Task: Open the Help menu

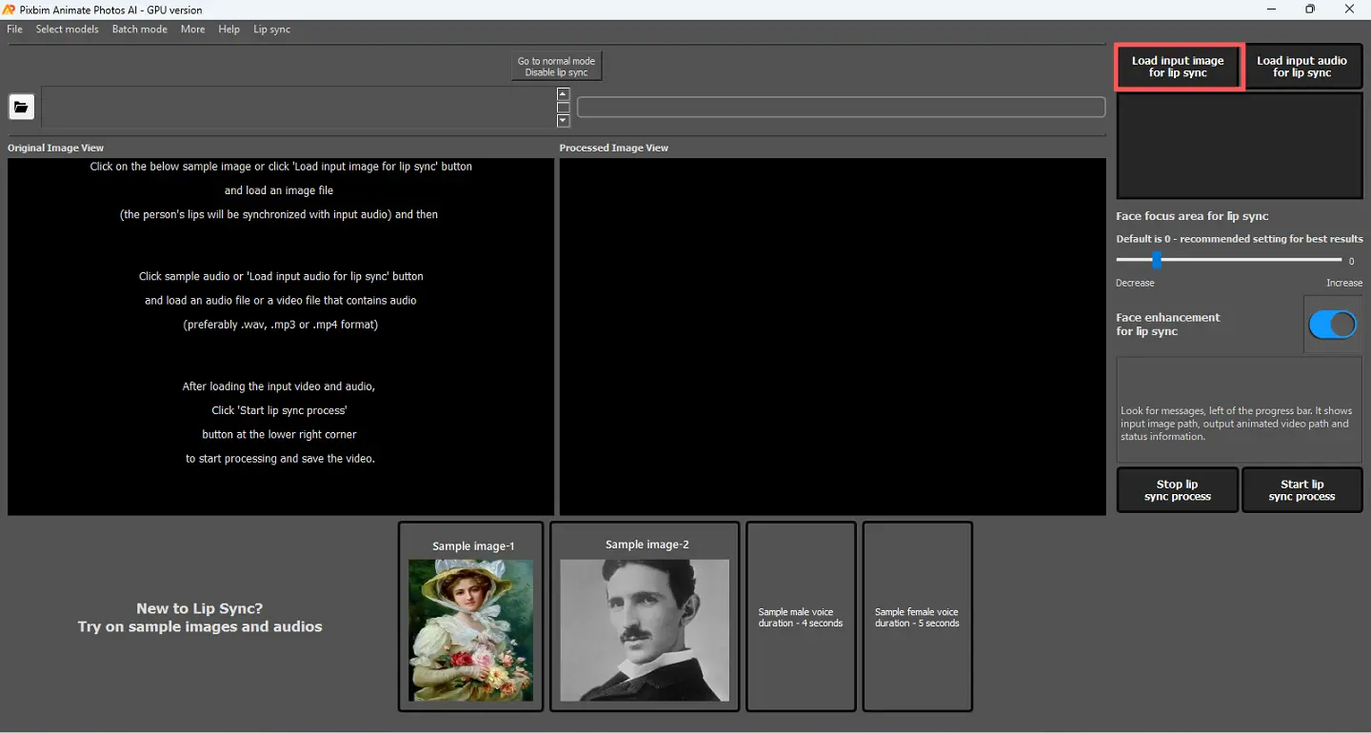Action: click(x=229, y=30)
